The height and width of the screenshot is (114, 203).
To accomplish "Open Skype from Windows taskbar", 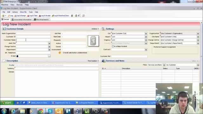I will tap(50, 111).
